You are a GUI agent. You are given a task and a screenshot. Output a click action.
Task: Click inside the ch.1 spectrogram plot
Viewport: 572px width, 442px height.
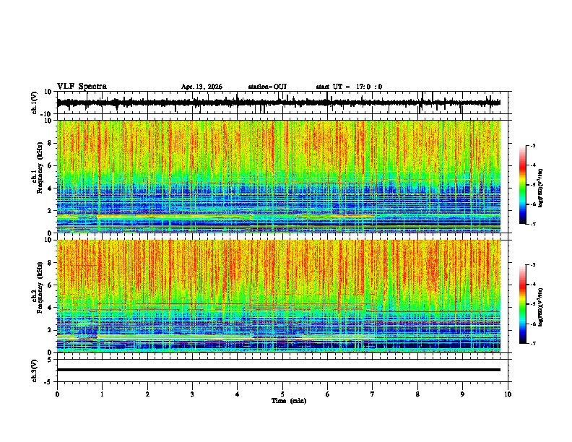point(278,176)
